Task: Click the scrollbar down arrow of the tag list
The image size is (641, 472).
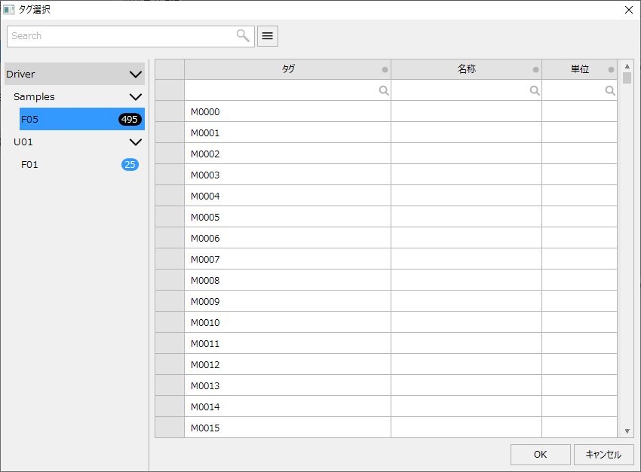Action: pyautogui.click(x=627, y=430)
